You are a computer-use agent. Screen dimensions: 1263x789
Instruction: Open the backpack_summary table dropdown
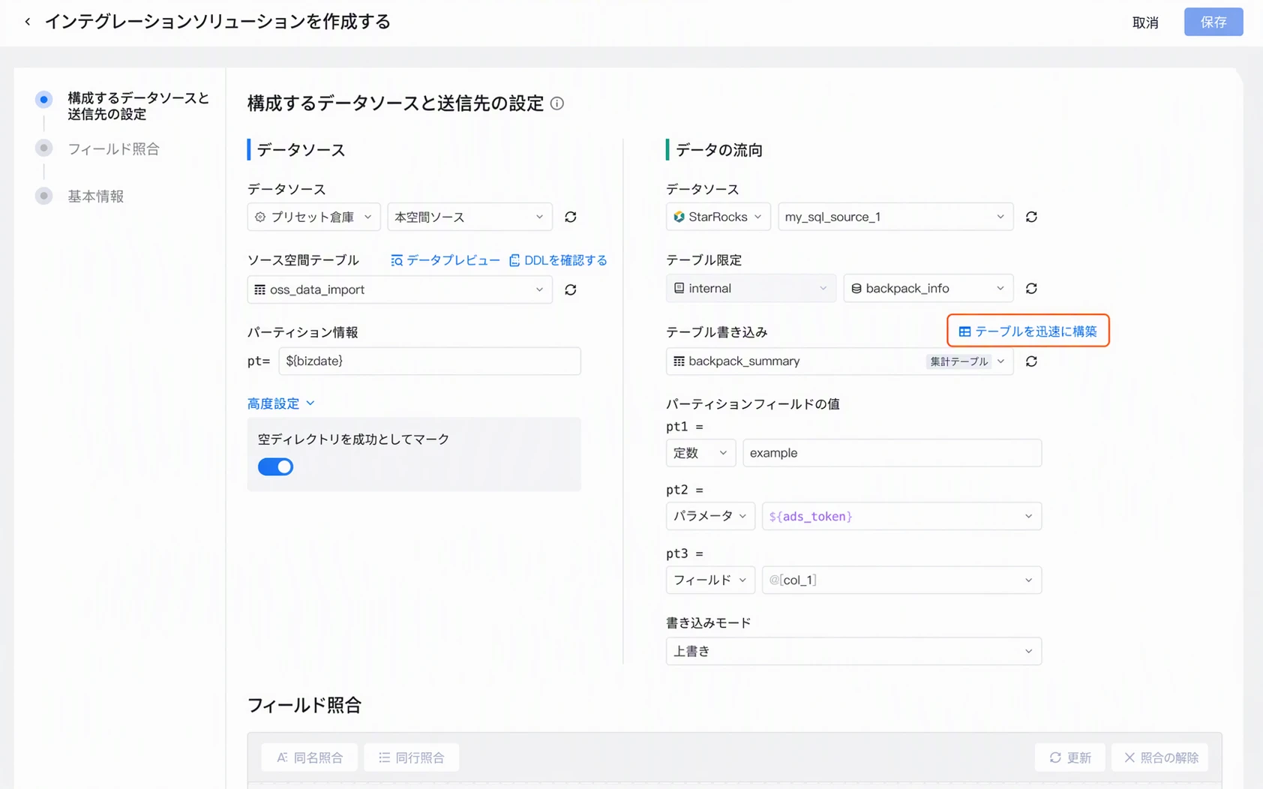(x=839, y=361)
